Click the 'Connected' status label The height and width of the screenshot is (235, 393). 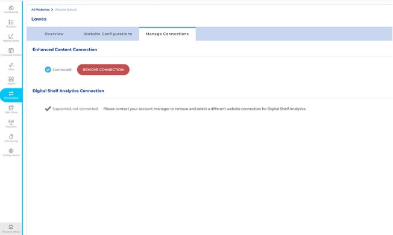click(x=62, y=70)
